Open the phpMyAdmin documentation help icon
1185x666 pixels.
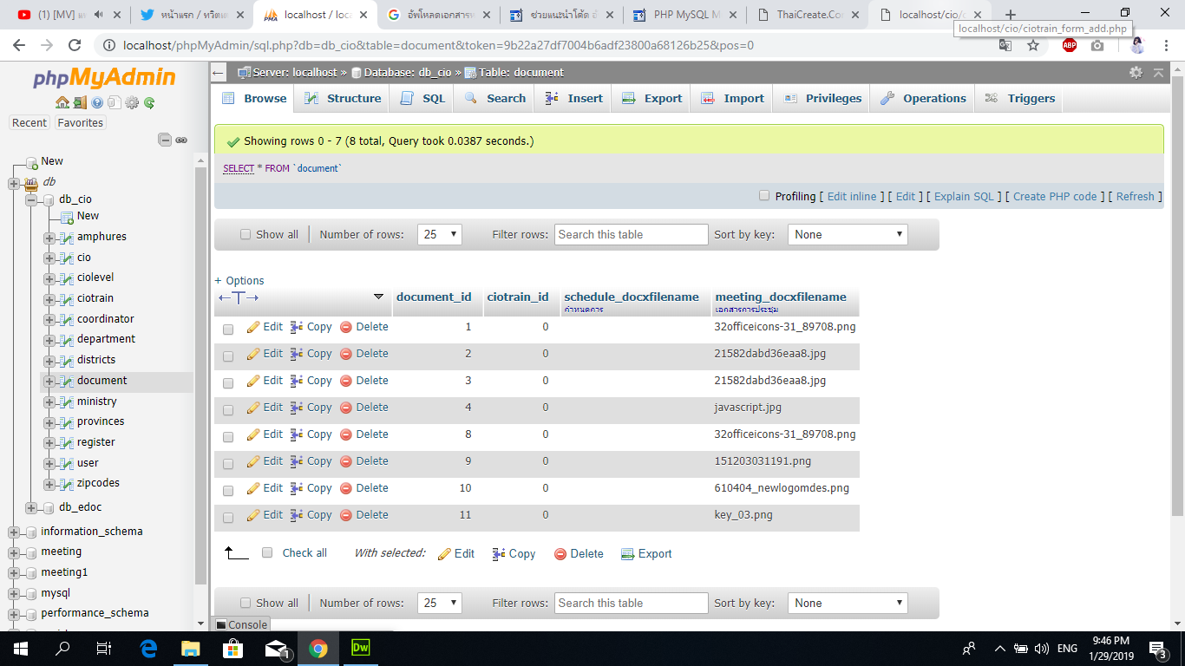coord(97,102)
